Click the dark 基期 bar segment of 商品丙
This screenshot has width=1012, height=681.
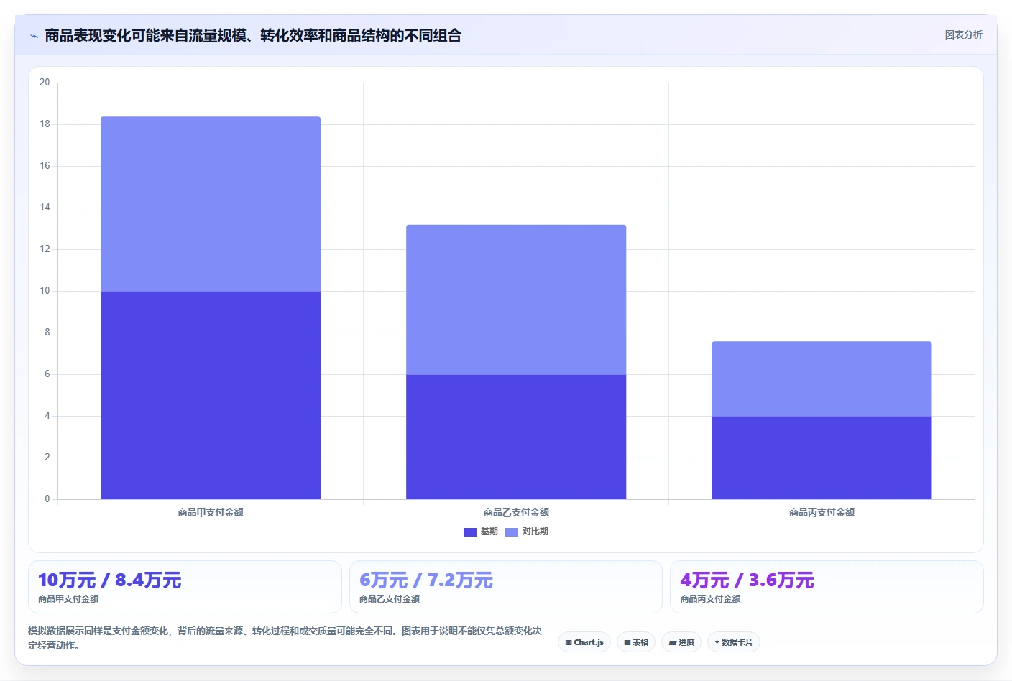pos(822,458)
